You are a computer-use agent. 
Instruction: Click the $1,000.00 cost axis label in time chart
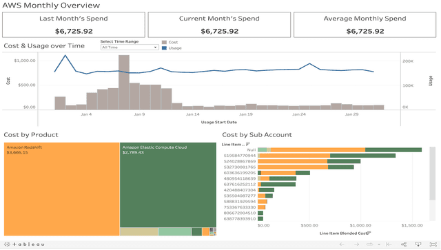(25, 61)
